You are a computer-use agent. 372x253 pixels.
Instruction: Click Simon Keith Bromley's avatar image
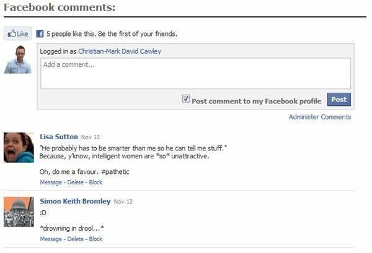coord(19,212)
